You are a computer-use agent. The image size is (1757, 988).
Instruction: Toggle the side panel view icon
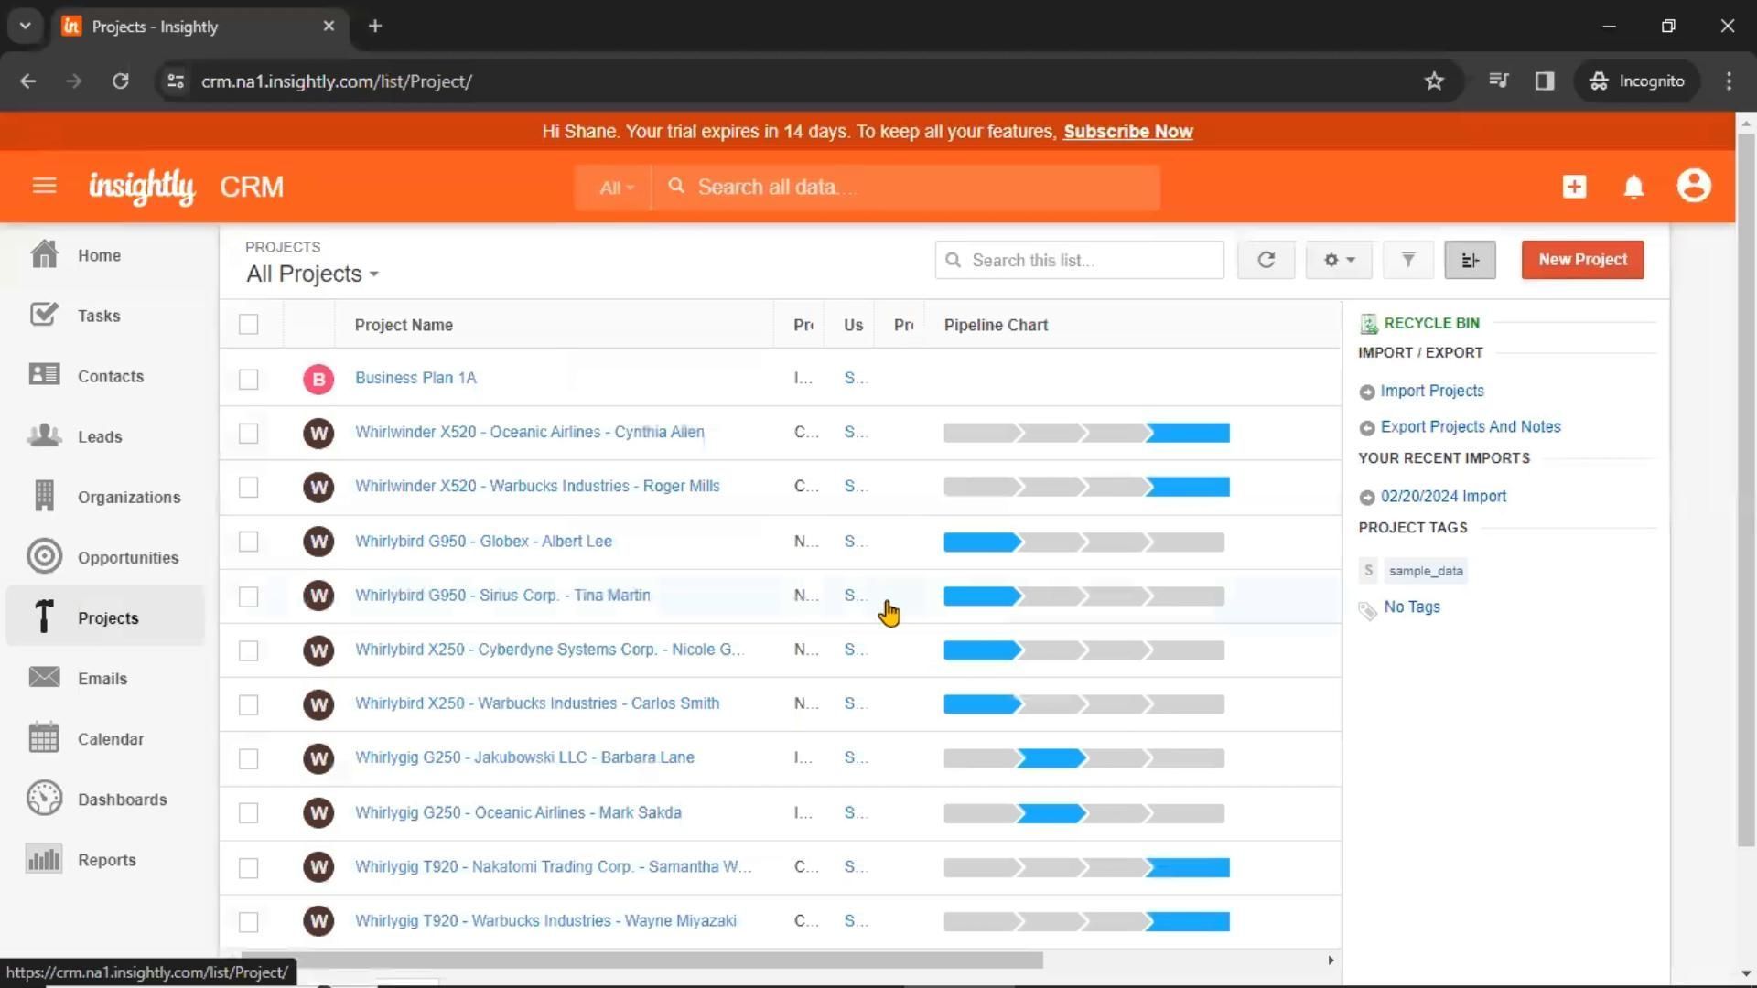[x=1470, y=260]
